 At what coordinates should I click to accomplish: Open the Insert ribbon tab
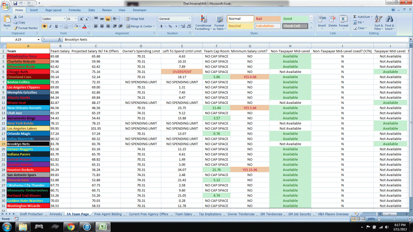[x=34, y=10]
